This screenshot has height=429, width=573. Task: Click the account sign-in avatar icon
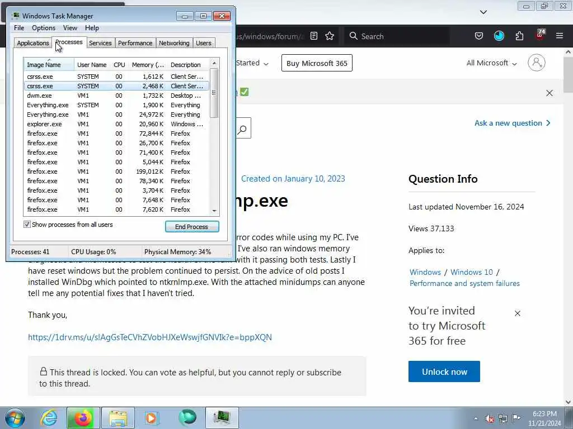pos(536,63)
